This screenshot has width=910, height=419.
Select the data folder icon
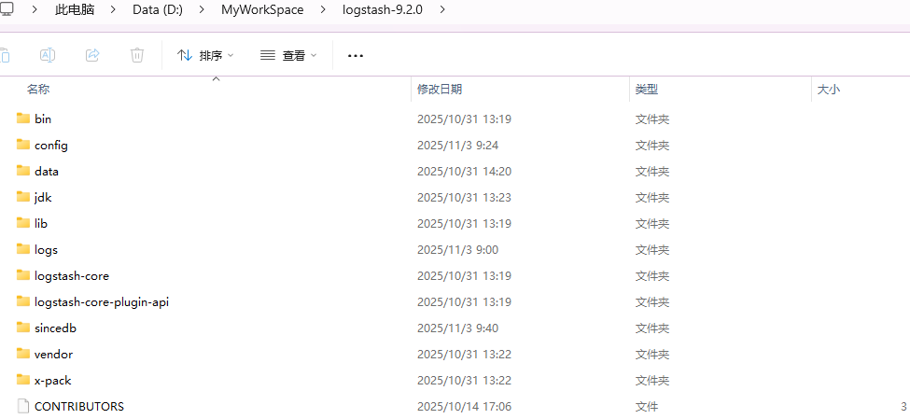click(x=23, y=171)
